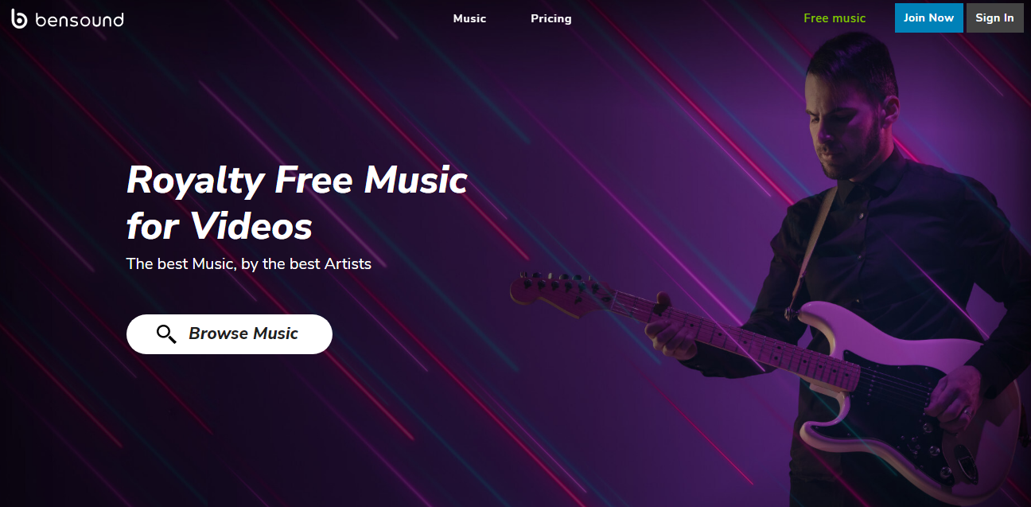Click the magnifying glass search icon
The width and height of the screenshot is (1031, 507).
pos(166,334)
